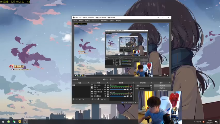220x124 pixels.
Task: Click Start Recording button in Controls
Action: (162, 88)
